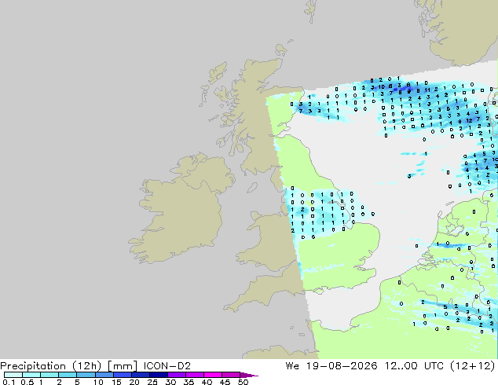Click the ICON-D2 model label
This screenshot has height=385, width=498.
[167, 366]
